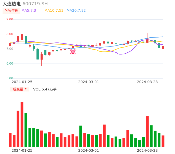Viewport: 175px width, 154px height.
Task: Click the 2024-01-25 date on price chart axis
Action: pos(22,82)
